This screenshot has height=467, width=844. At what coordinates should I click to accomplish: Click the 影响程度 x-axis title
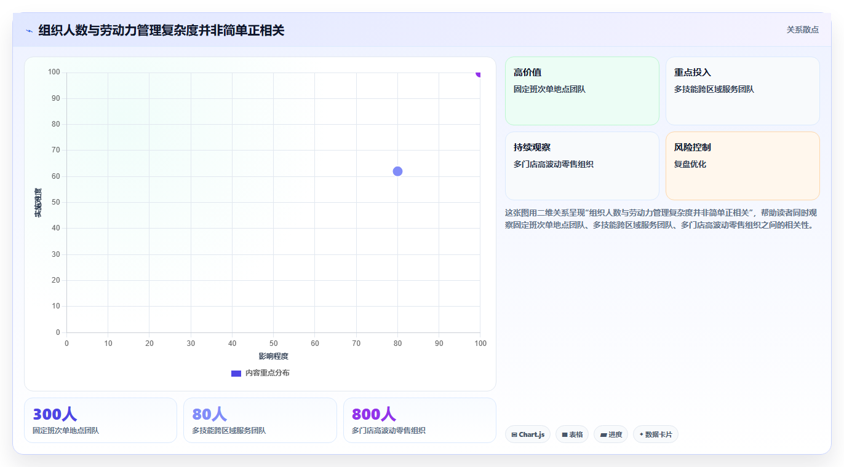(x=273, y=356)
